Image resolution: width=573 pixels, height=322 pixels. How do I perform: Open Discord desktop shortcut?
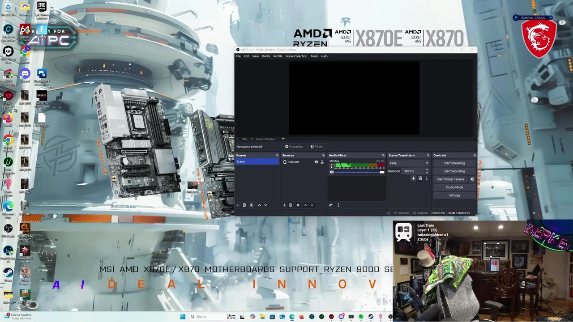tap(25, 75)
